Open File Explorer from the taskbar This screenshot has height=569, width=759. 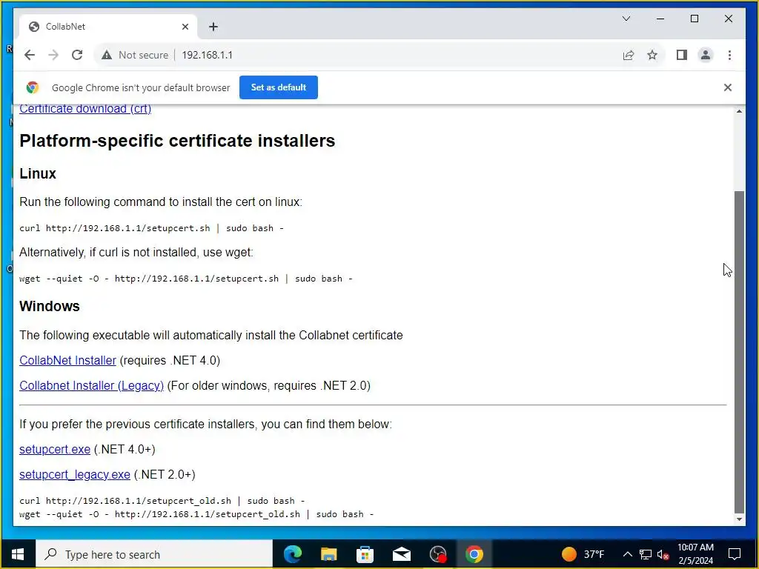(x=328, y=554)
